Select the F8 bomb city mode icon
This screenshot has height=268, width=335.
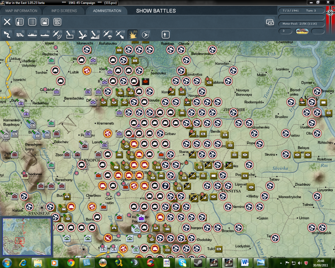(x=95, y=35)
